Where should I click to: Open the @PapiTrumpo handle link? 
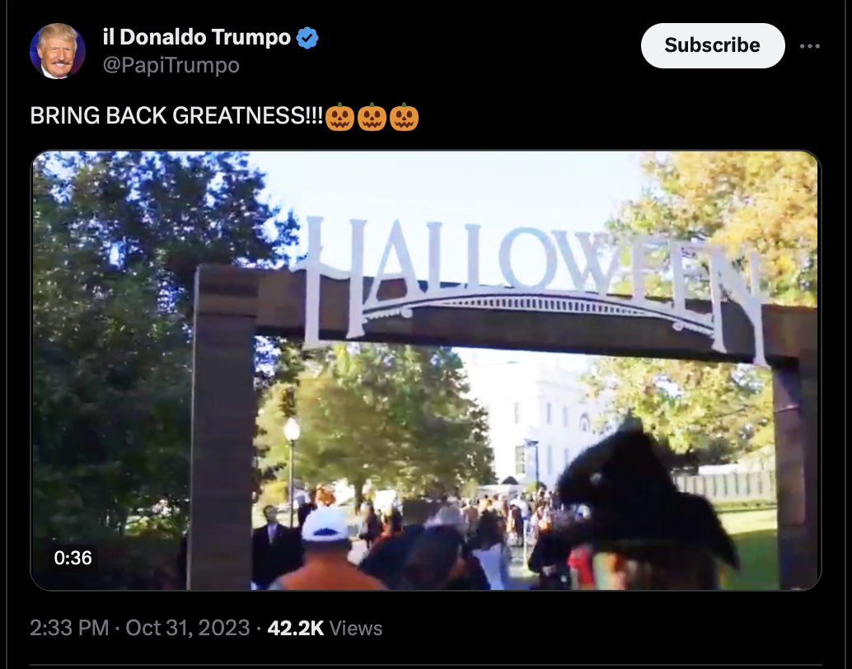[x=171, y=65]
